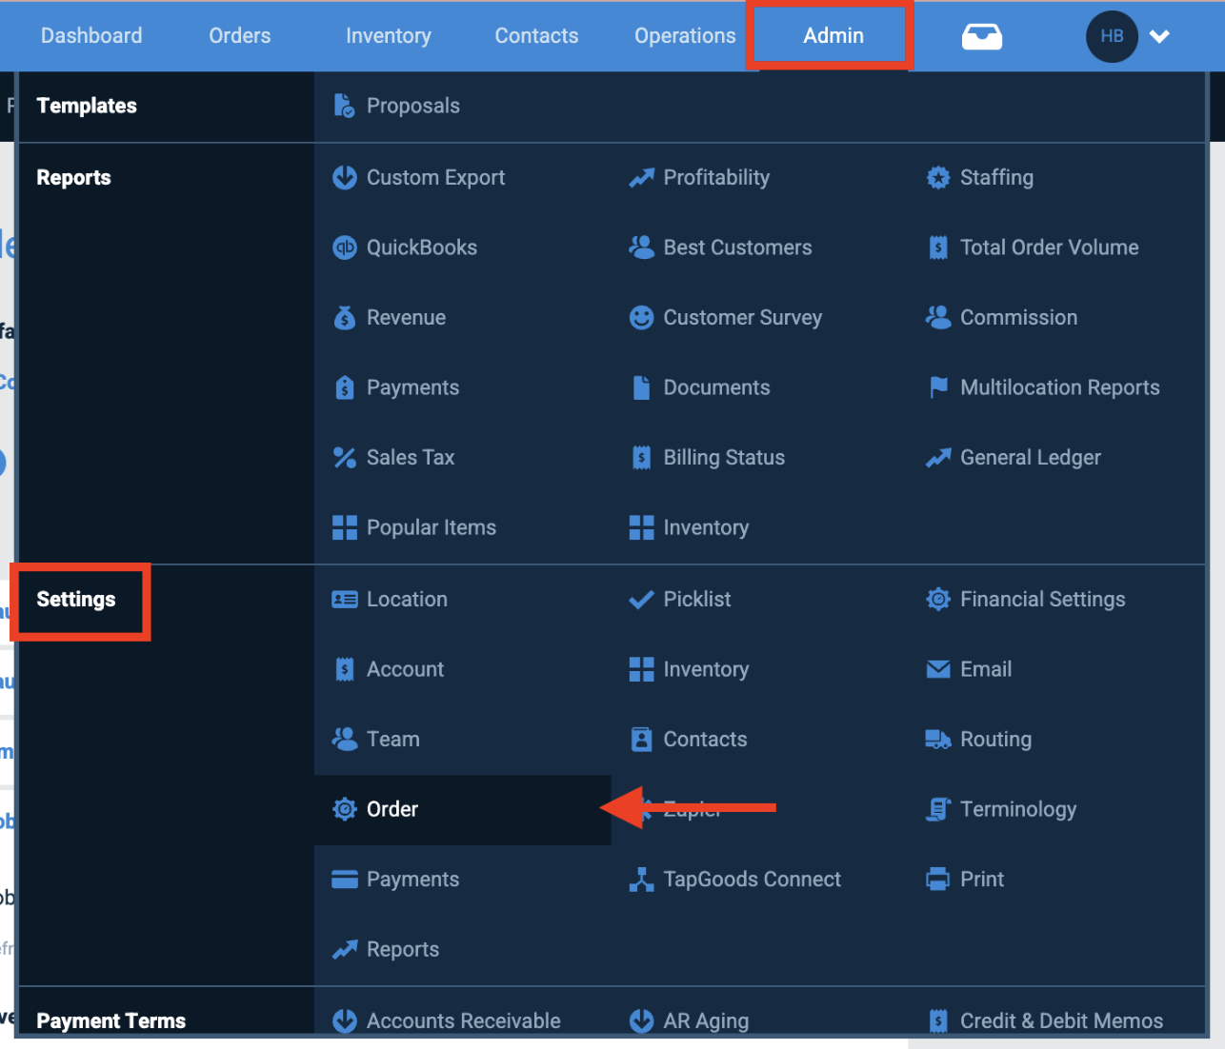Click the Best Customers people icon

click(641, 247)
